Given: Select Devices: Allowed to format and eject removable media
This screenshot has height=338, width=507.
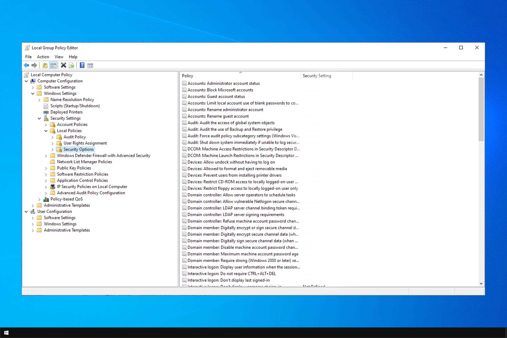Looking at the screenshot, I should pos(237,169).
